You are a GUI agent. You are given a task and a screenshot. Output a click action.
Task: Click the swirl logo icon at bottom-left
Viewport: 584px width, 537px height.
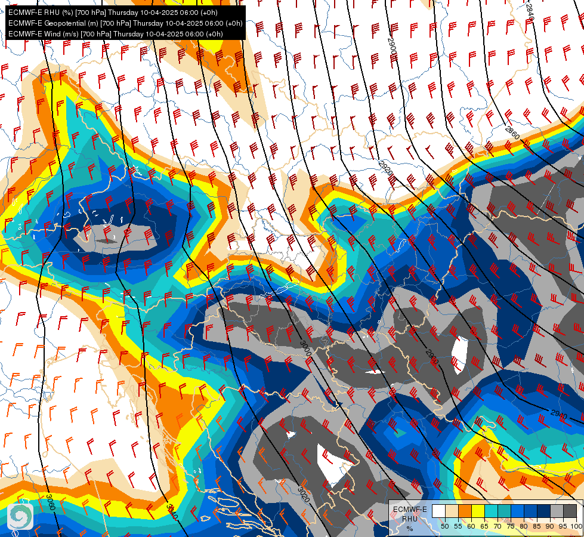point(20,516)
